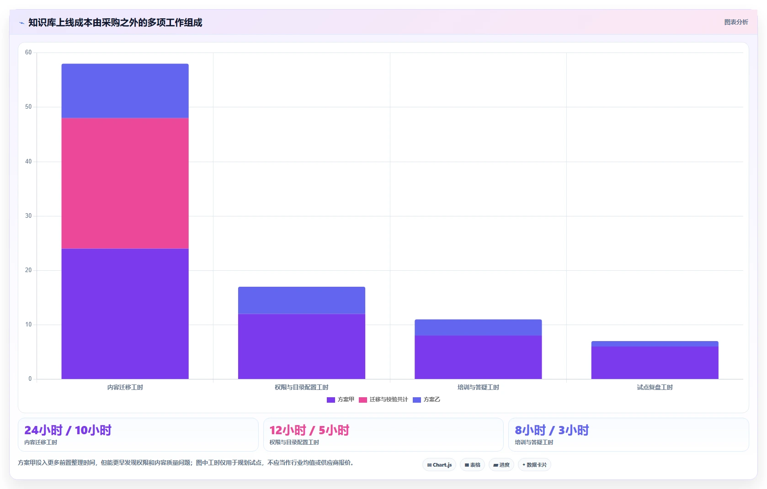This screenshot has height=489, width=767.
Task: Click the Chart.js tag
Action: 439,465
